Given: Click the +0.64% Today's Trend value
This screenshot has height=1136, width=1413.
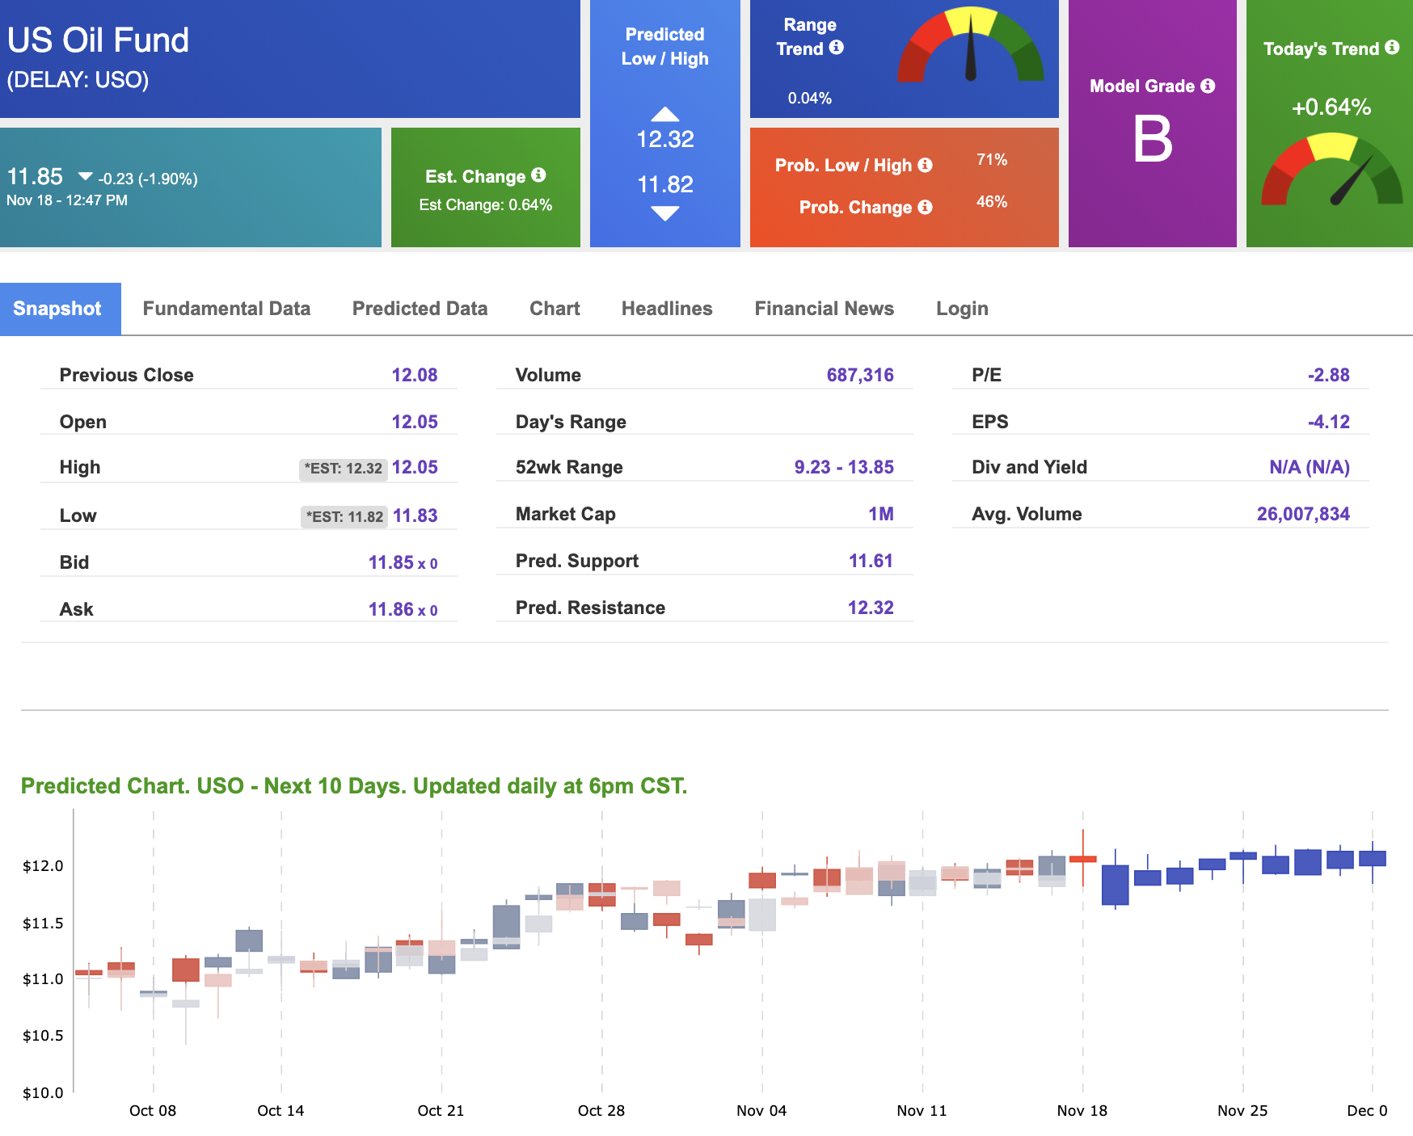Looking at the screenshot, I should pyautogui.click(x=1331, y=107).
